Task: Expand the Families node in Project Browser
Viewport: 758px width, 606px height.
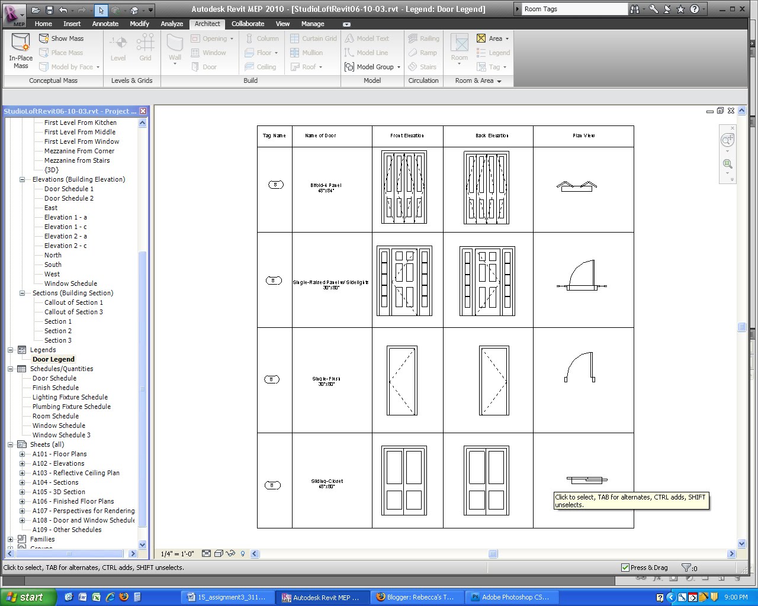Action: [x=10, y=539]
